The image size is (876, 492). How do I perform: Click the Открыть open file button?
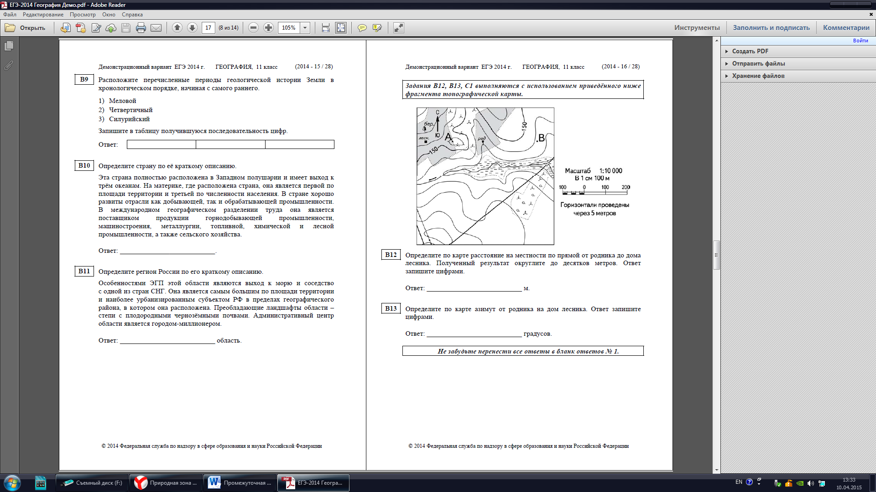[25, 28]
